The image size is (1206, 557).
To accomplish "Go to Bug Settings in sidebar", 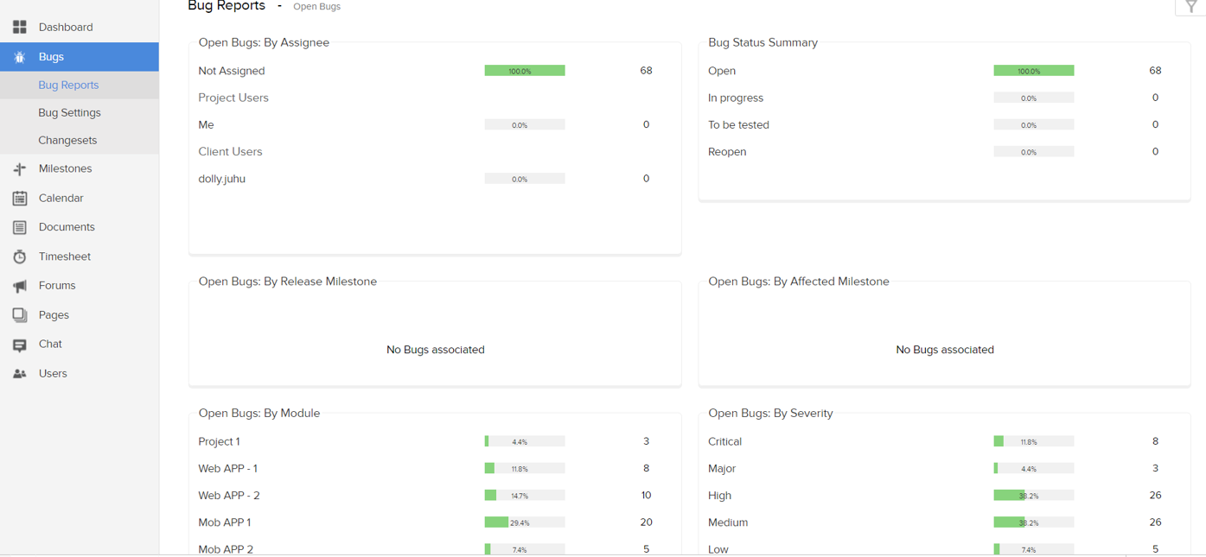I will point(69,112).
